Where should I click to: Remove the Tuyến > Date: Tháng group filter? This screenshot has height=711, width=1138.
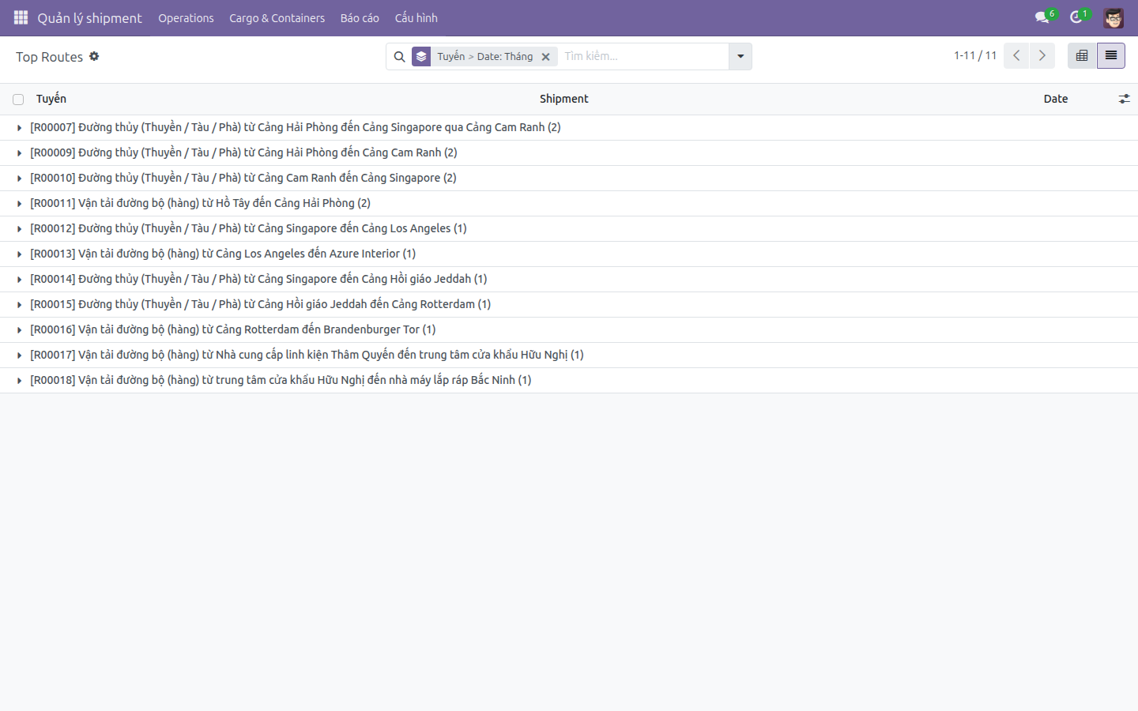pyautogui.click(x=545, y=57)
